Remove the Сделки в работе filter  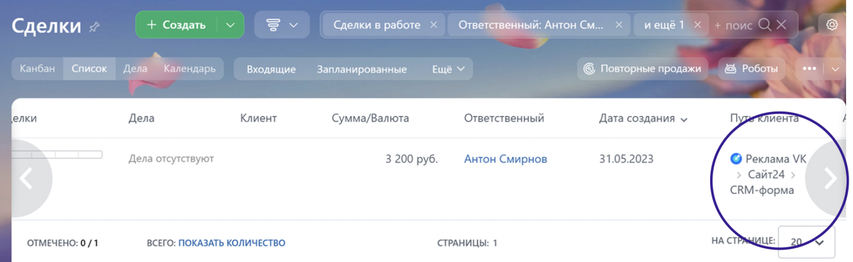tap(434, 25)
